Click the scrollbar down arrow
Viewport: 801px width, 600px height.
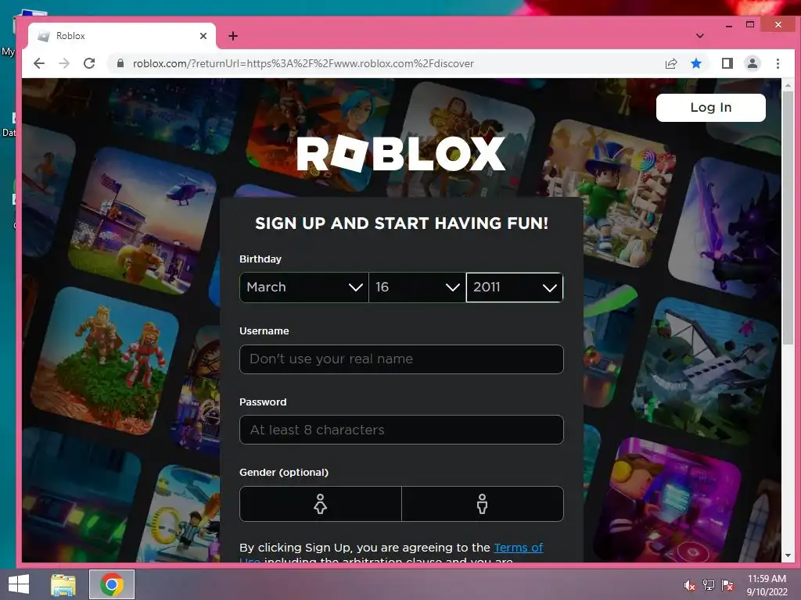pos(788,555)
